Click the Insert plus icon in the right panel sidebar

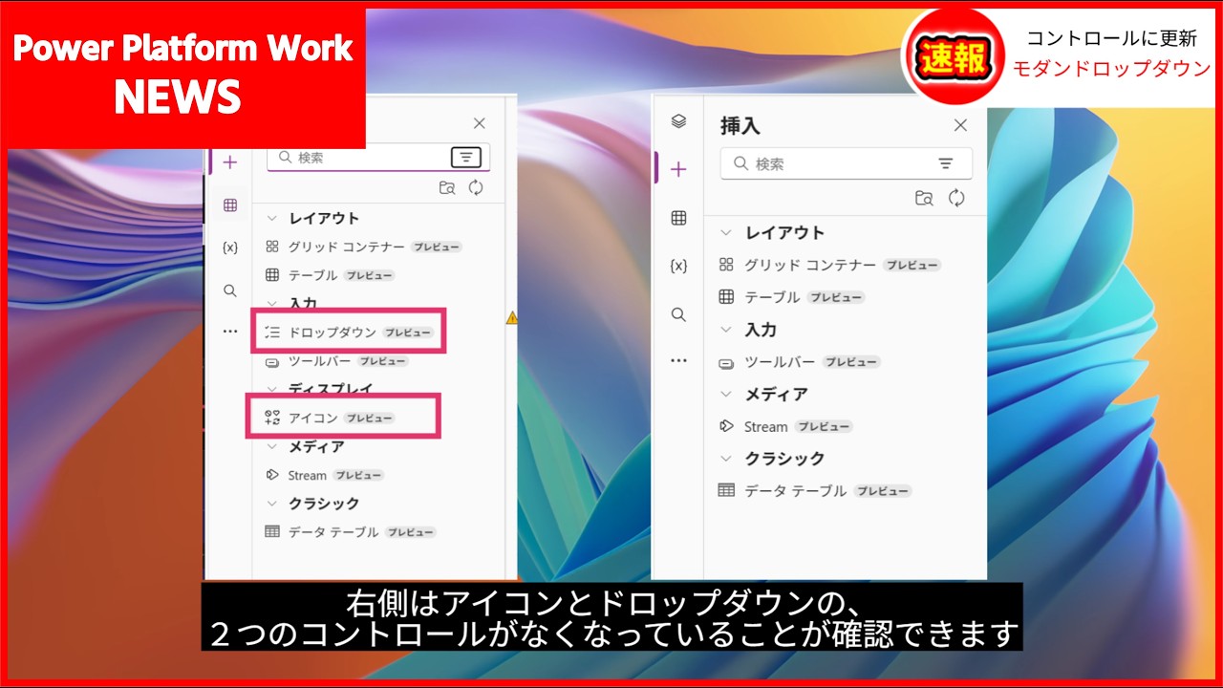tap(678, 169)
